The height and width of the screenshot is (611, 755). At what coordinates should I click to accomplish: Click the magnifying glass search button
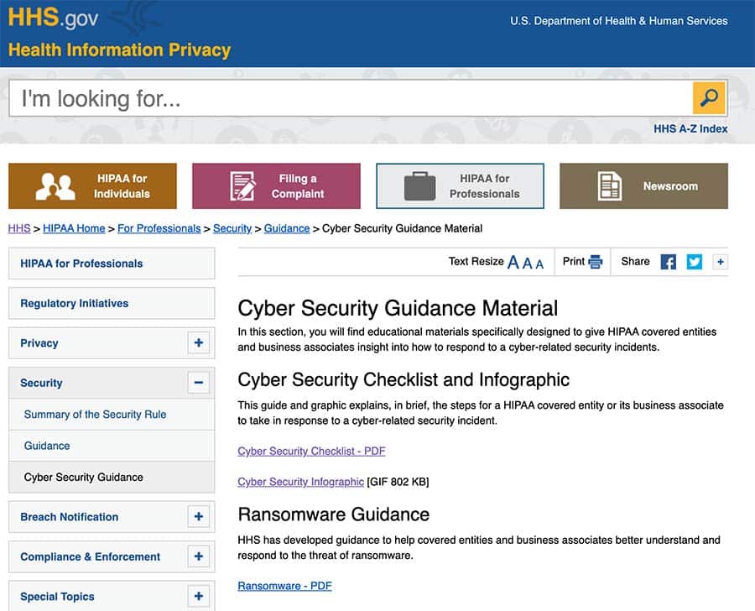pyautogui.click(x=709, y=98)
